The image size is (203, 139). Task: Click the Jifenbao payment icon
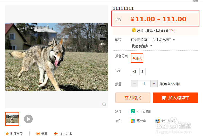(x=133, y=121)
